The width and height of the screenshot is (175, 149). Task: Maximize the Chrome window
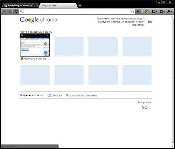click(x=163, y=2)
